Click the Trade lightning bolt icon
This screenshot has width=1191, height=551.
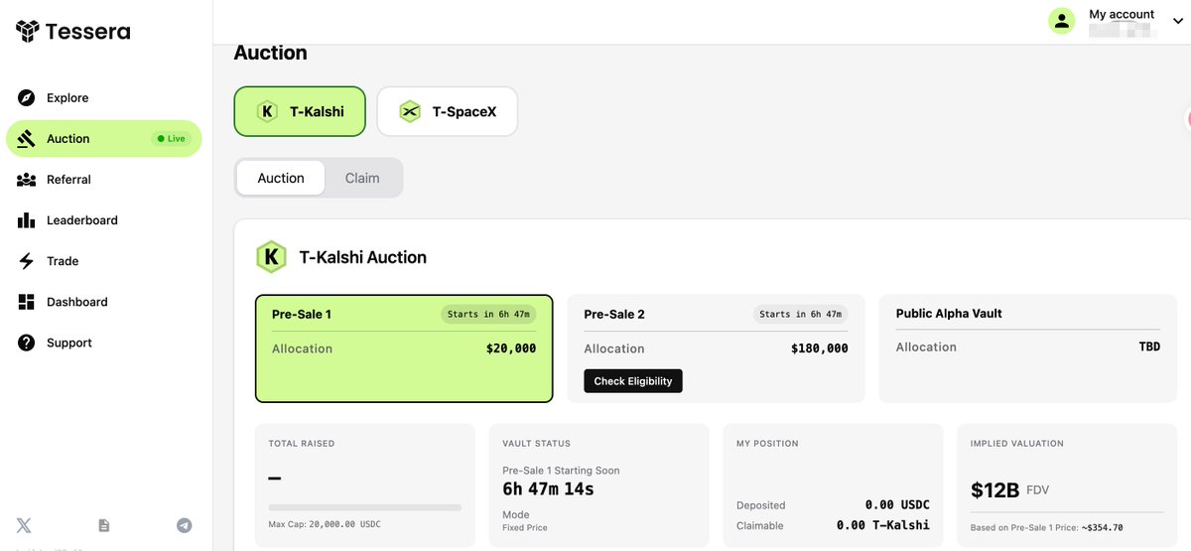pyautogui.click(x=27, y=261)
